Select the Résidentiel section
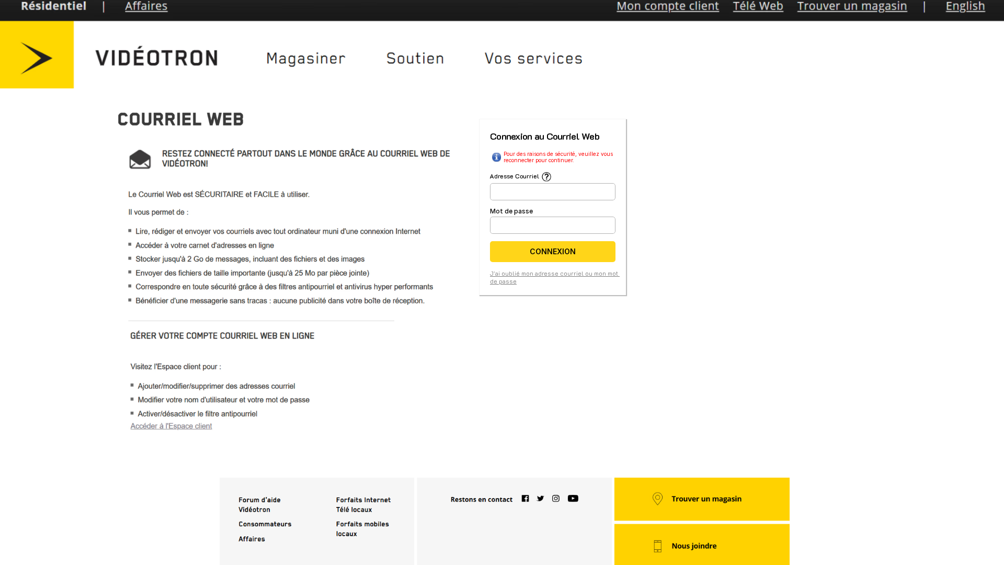1004x565 pixels. click(53, 6)
